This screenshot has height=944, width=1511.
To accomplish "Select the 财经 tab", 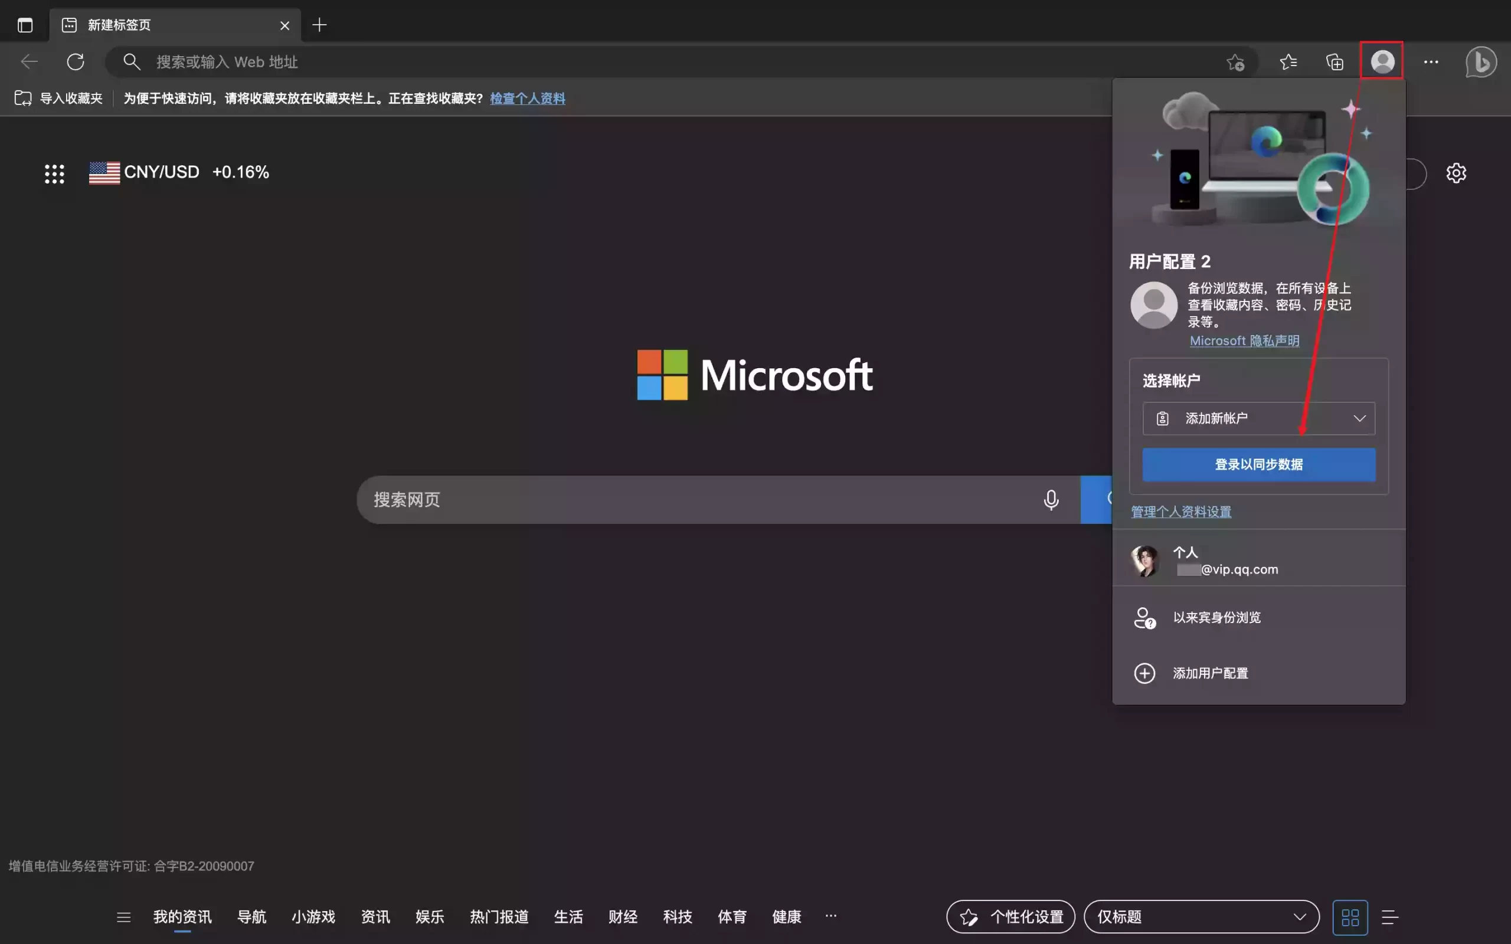I will [623, 917].
